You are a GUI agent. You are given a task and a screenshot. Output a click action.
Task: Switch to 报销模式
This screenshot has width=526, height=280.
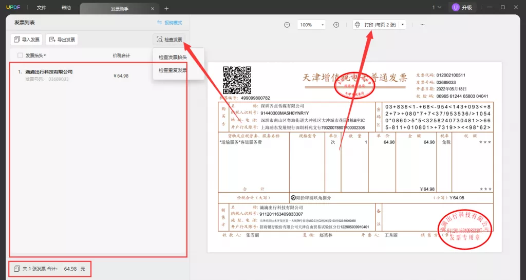170,23
